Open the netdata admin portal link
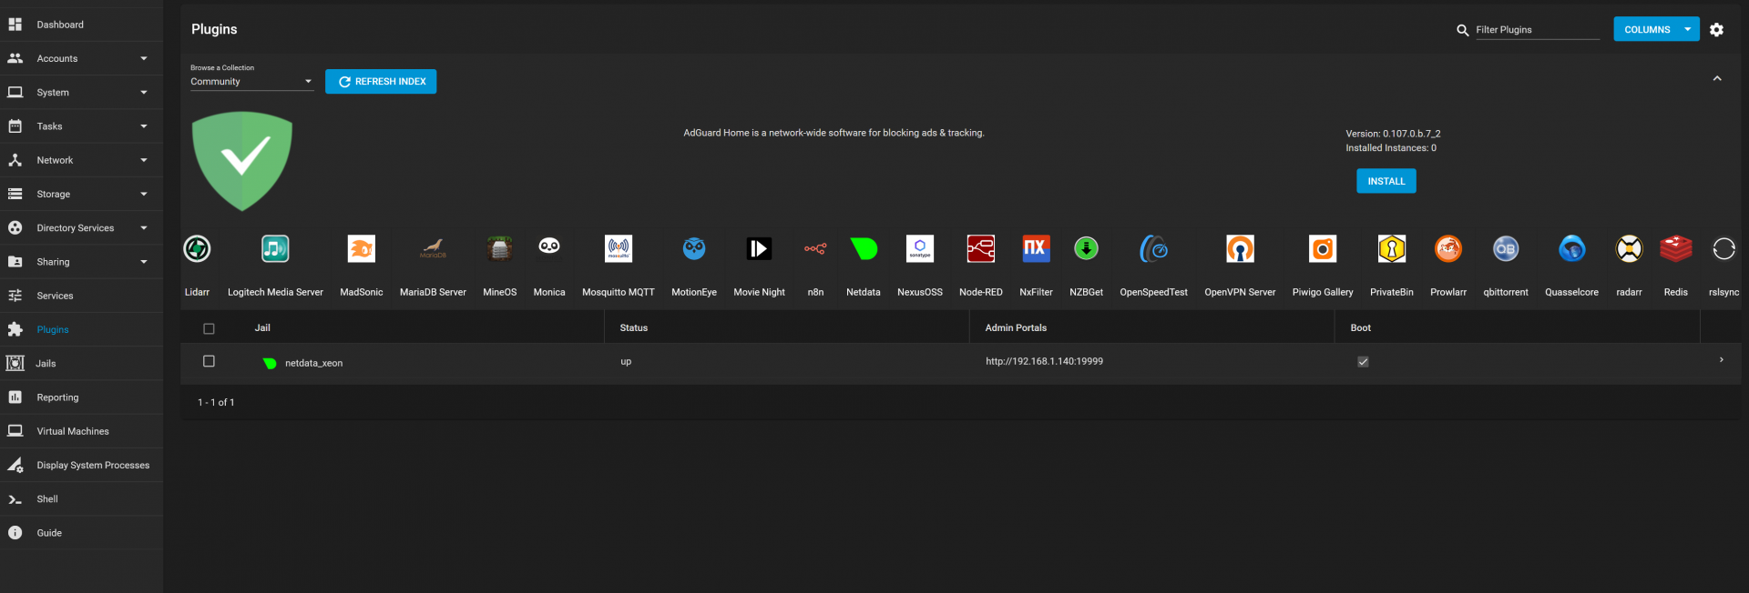 tap(1044, 361)
